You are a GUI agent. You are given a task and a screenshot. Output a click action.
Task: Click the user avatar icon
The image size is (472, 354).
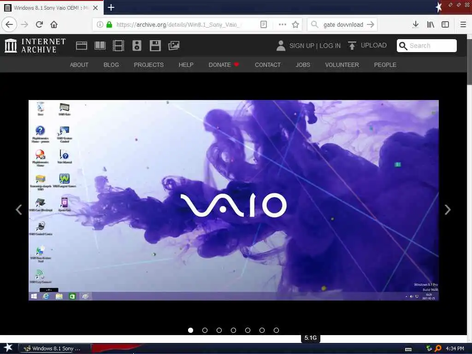[281, 46]
